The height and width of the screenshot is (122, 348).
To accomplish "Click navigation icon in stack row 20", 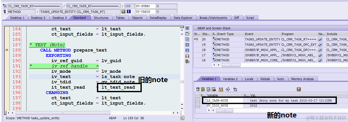I will tap(321, 39).
